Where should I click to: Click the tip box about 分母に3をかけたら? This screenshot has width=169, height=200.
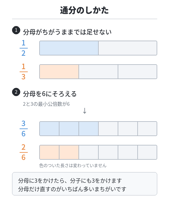coord(84,184)
